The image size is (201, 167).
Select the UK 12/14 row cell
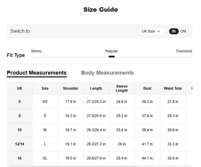[20, 144]
